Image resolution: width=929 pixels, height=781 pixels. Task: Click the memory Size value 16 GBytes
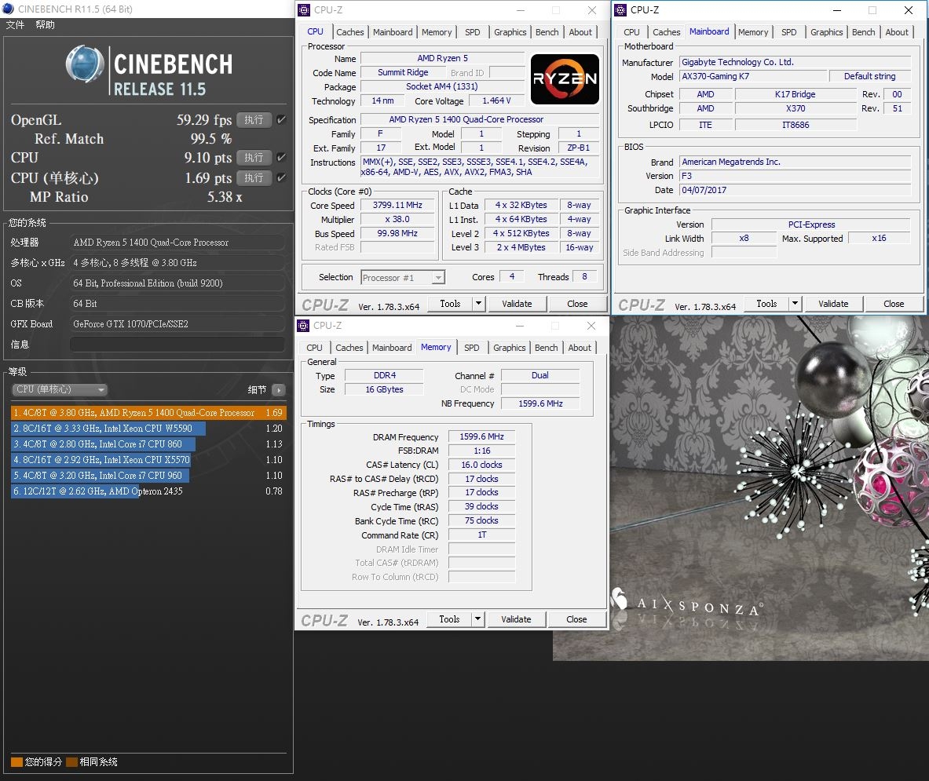[x=384, y=389]
